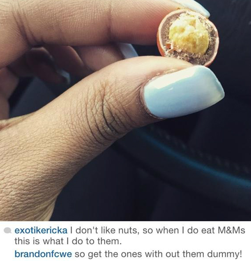Viewport: 251px width, 261px height.
Task: Tap the bitten M&M candy in the photo
Action: tap(188, 38)
